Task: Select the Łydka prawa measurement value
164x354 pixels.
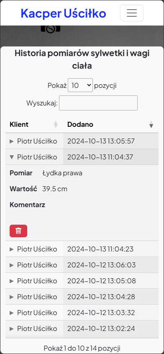Action: pyautogui.click(x=62, y=173)
